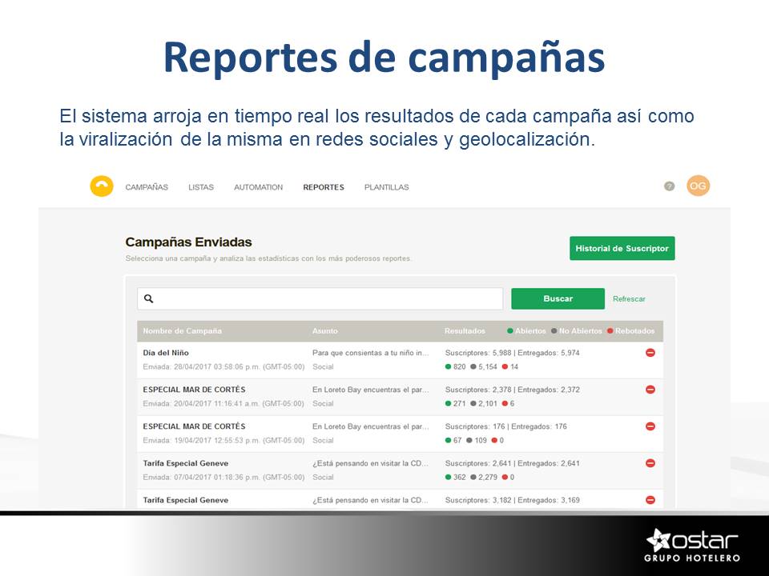
Task: Open the OG user avatar menu
Action: point(698,186)
